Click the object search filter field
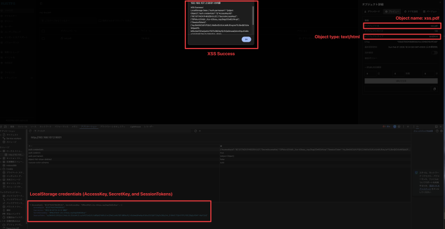The height and width of the screenshot is (229, 445). coord(68,21)
